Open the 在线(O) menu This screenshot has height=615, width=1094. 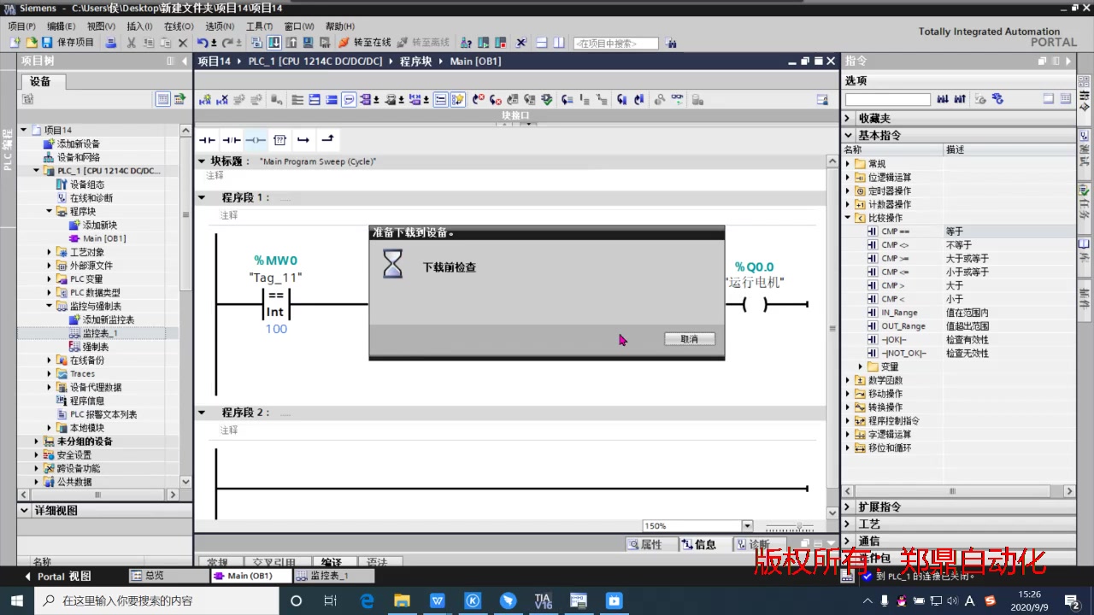point(179,26)
